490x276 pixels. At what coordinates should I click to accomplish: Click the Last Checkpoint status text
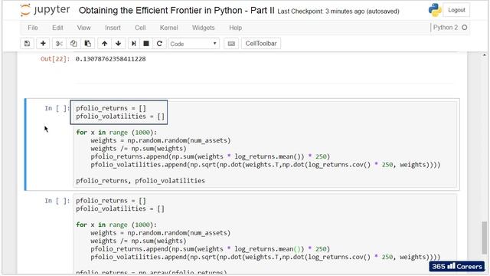click(338, 11)
